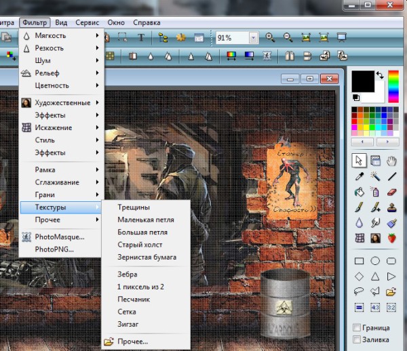407x351 pixels.
Task: Swap foreground and background colors
Action: 380,75
